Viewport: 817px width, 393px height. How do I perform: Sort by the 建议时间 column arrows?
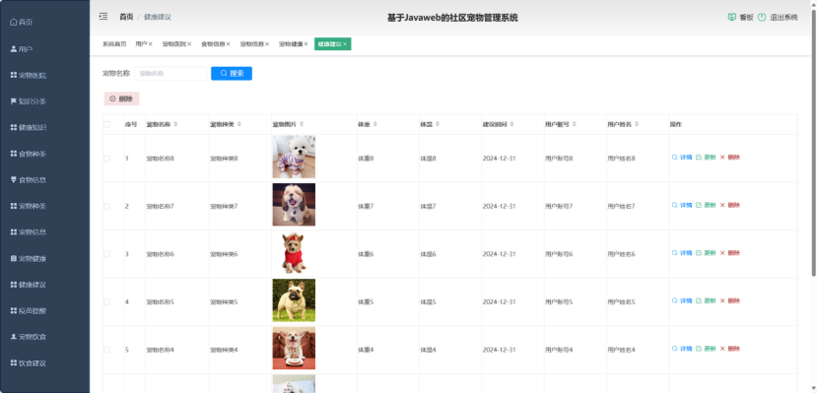pyautogui.click(x=511, y=124)
